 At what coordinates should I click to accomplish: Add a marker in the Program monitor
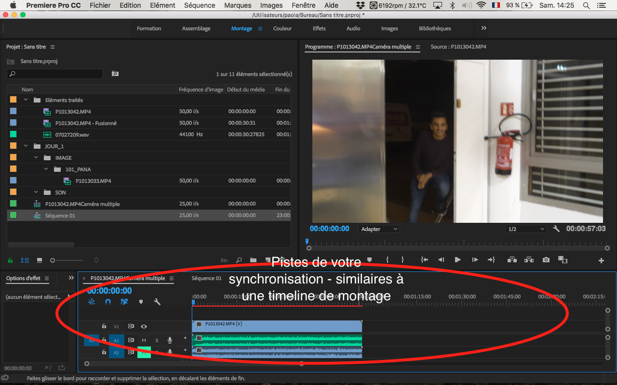pos(370,260)
